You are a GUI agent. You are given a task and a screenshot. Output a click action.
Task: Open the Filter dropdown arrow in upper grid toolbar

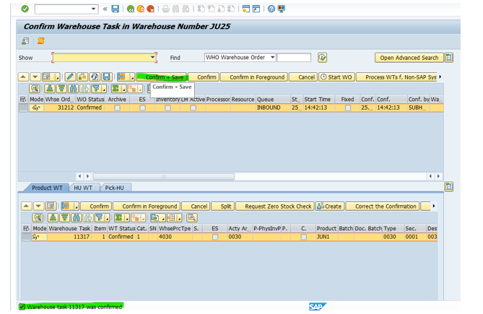(105, 90)
